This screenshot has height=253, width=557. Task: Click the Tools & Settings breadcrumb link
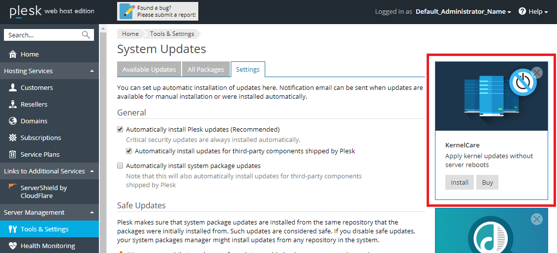[171, 34]
